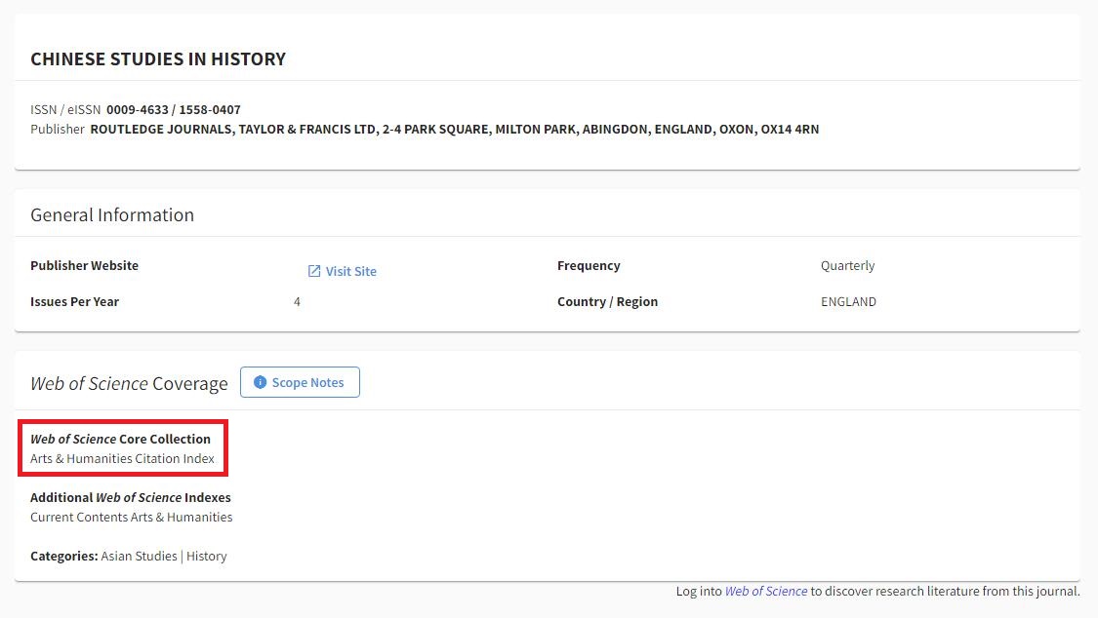1098x618 pixels.
Task: Click the Publisher Website label
Action: 84,265
